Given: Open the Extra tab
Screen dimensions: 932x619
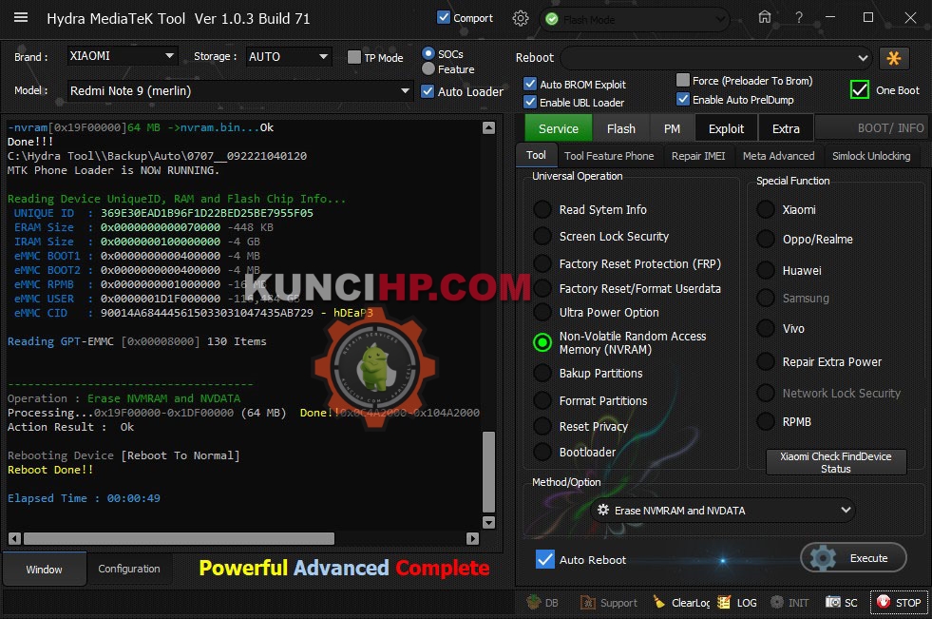Looking at the screenshot, I should (x=785, y=128).
